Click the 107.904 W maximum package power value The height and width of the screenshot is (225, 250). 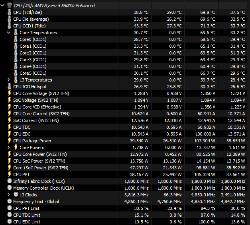pos(205,141)
